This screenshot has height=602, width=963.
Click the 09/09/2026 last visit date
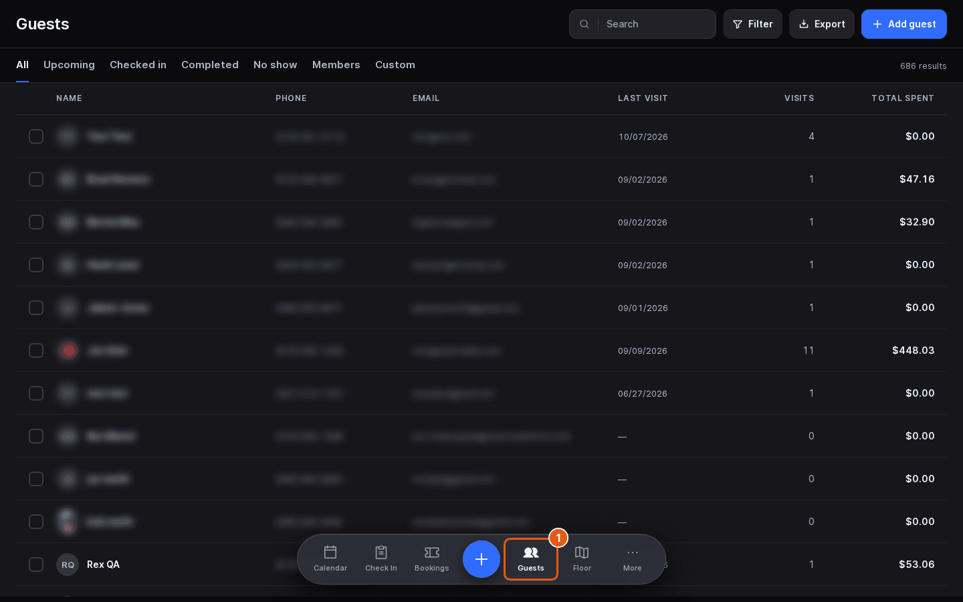click(643, 350)
